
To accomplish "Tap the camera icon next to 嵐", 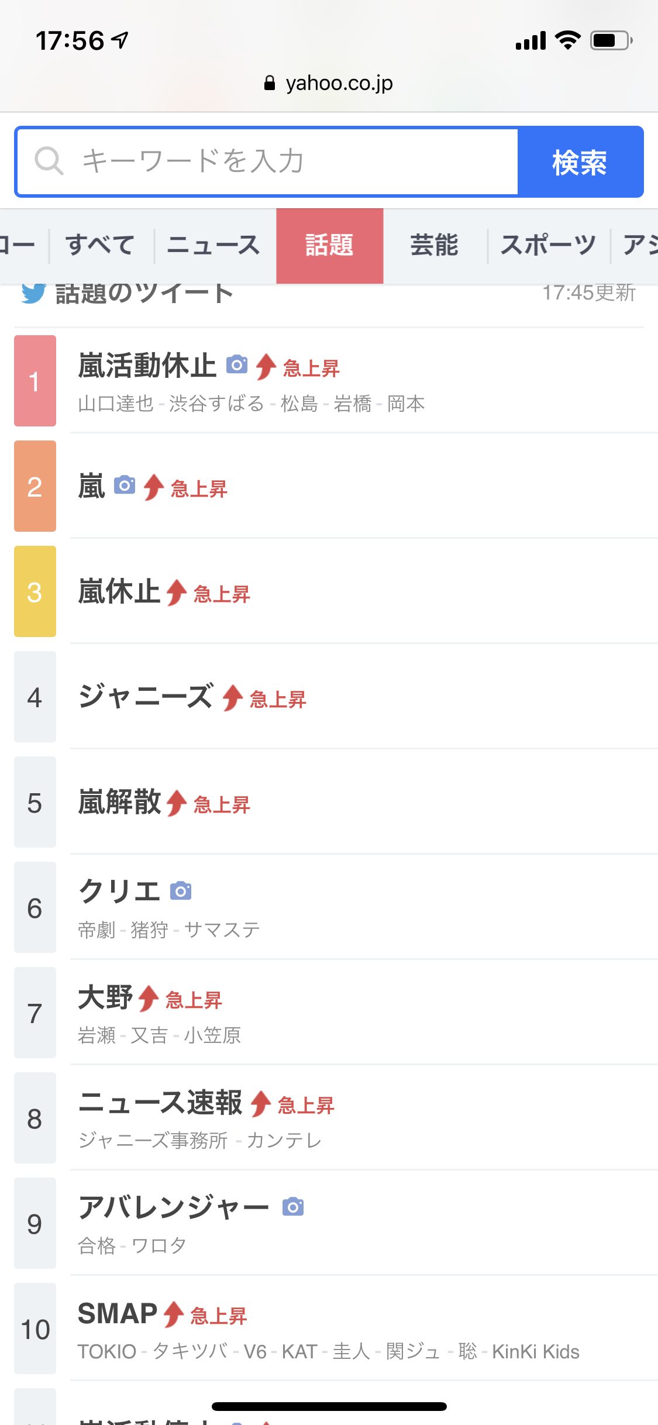I will pyautogui.click(x=125, y=485).
